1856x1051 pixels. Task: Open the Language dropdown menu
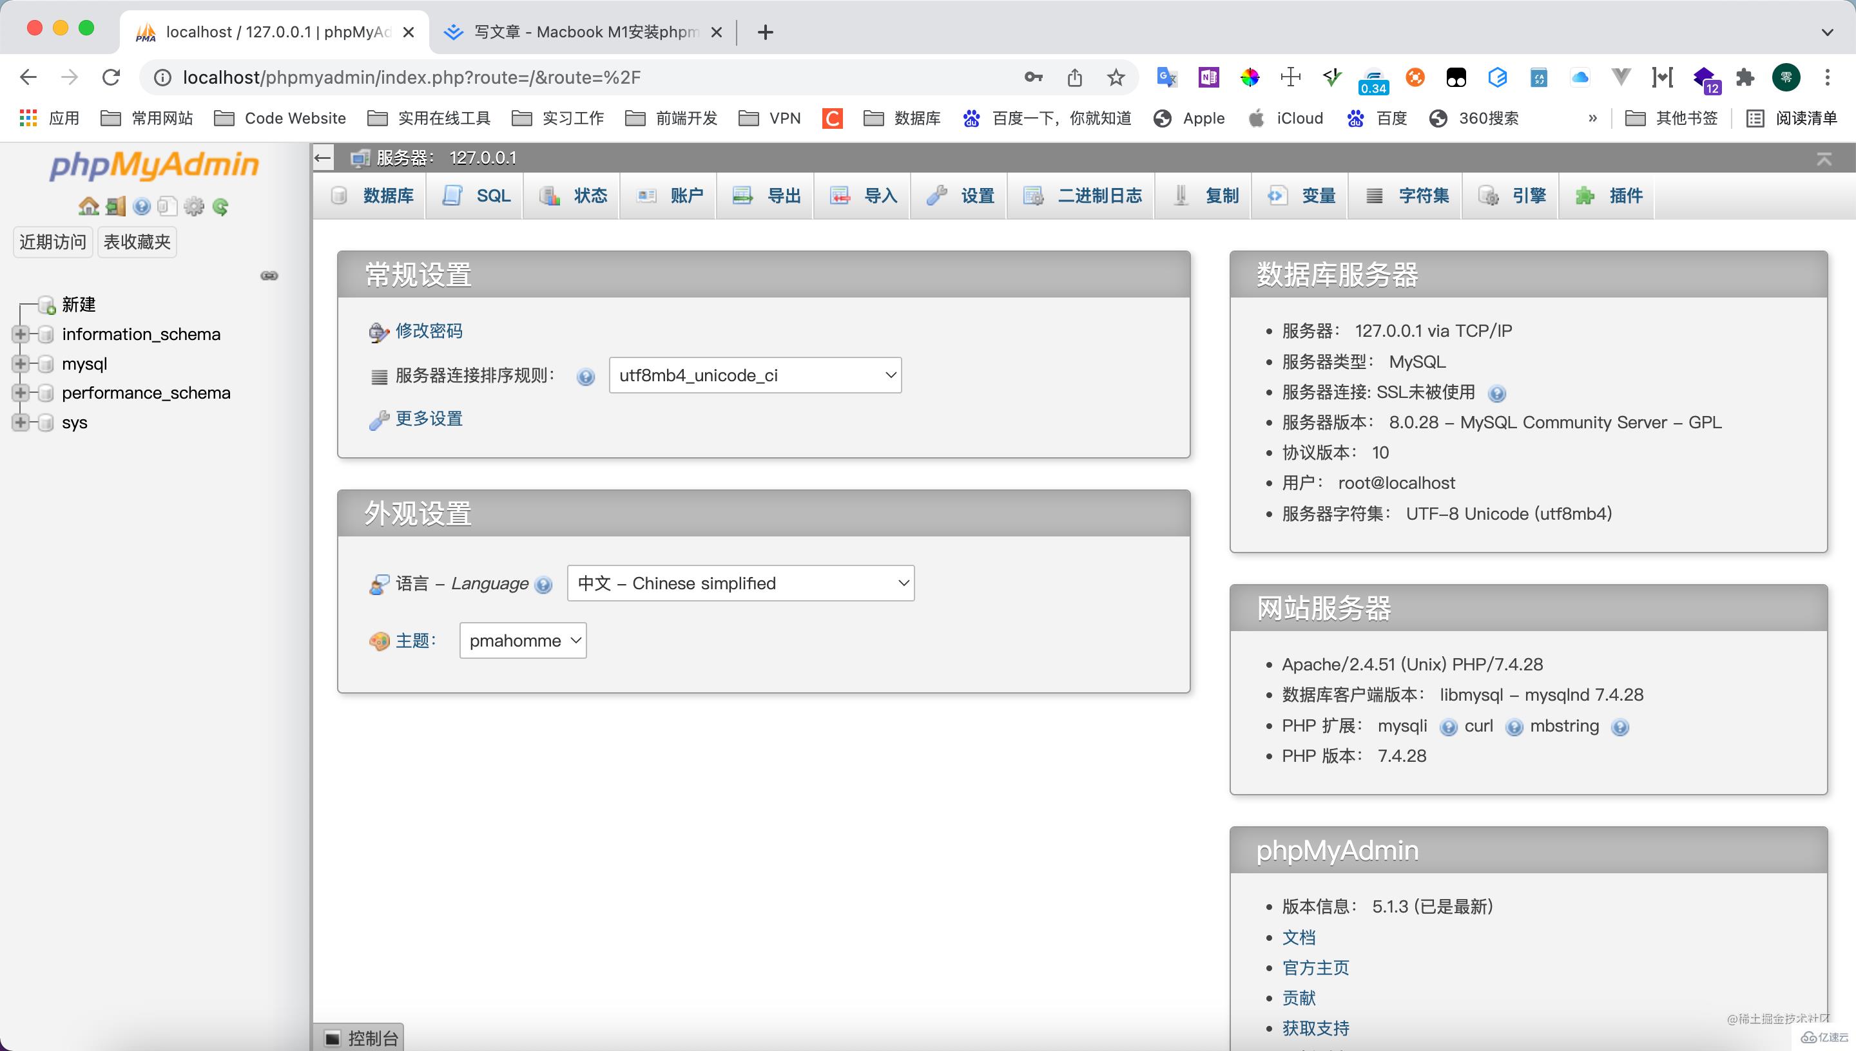(742, 583)
